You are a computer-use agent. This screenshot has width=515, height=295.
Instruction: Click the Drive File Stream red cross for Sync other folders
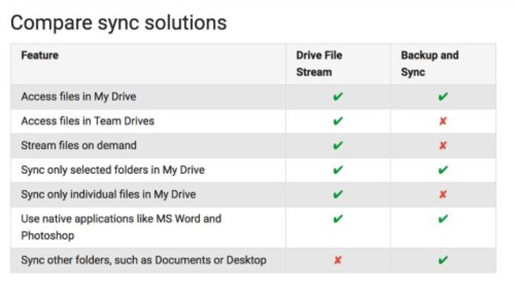338,260
